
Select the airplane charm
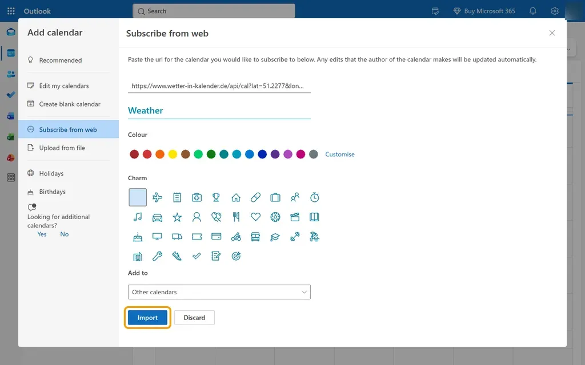[x=158, y=197]
